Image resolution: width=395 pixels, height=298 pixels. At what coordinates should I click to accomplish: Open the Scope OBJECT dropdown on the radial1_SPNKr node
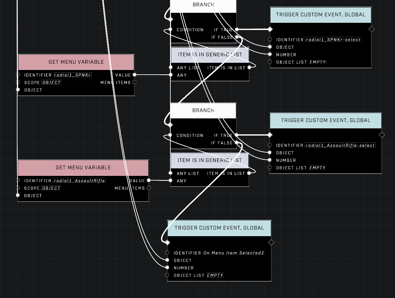tap(51, 82)
